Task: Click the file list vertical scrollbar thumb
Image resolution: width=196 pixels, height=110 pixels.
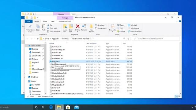Action: pyautogui.click(x=180, y=73)
